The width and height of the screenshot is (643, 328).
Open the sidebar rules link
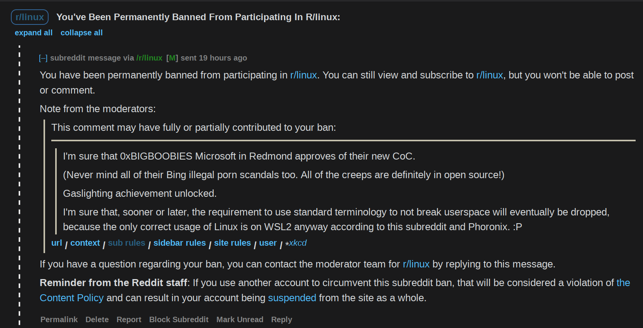pos(179,243)
